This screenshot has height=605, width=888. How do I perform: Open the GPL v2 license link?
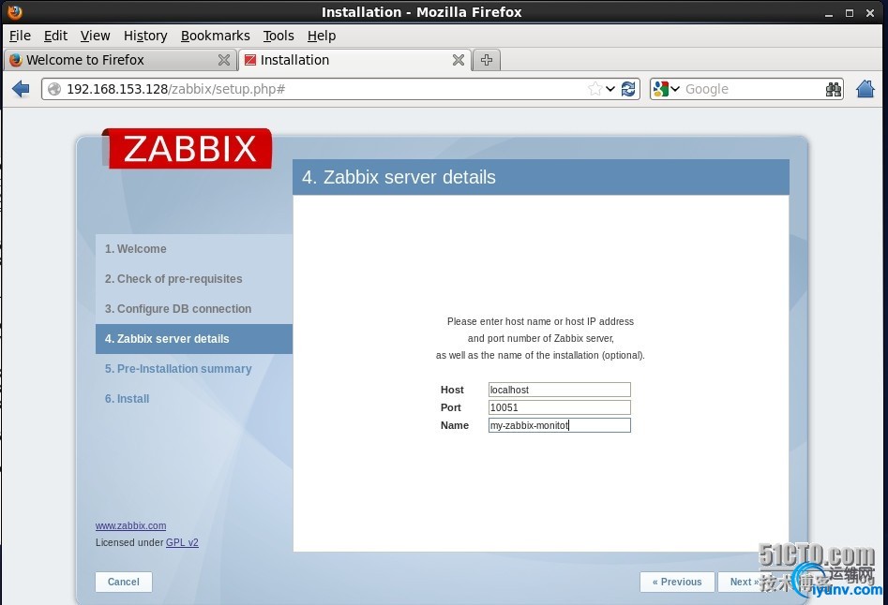tap(182, 542)
